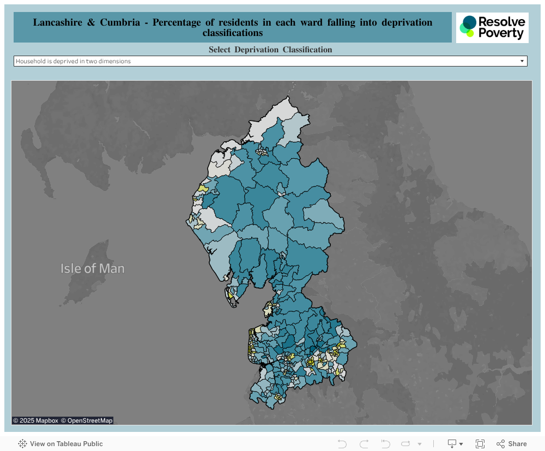The height and width of the screenshot is (451, 545).
Task: Click the dashboard title about Lancashire & Cumbria
Action: [x=233, y=27]
